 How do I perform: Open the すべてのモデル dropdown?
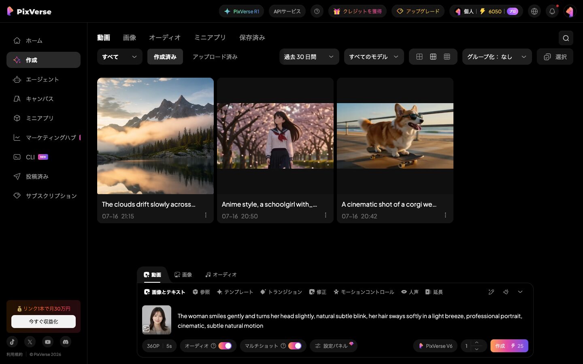click(374, 57)
